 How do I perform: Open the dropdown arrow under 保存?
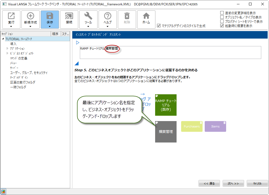50,27
